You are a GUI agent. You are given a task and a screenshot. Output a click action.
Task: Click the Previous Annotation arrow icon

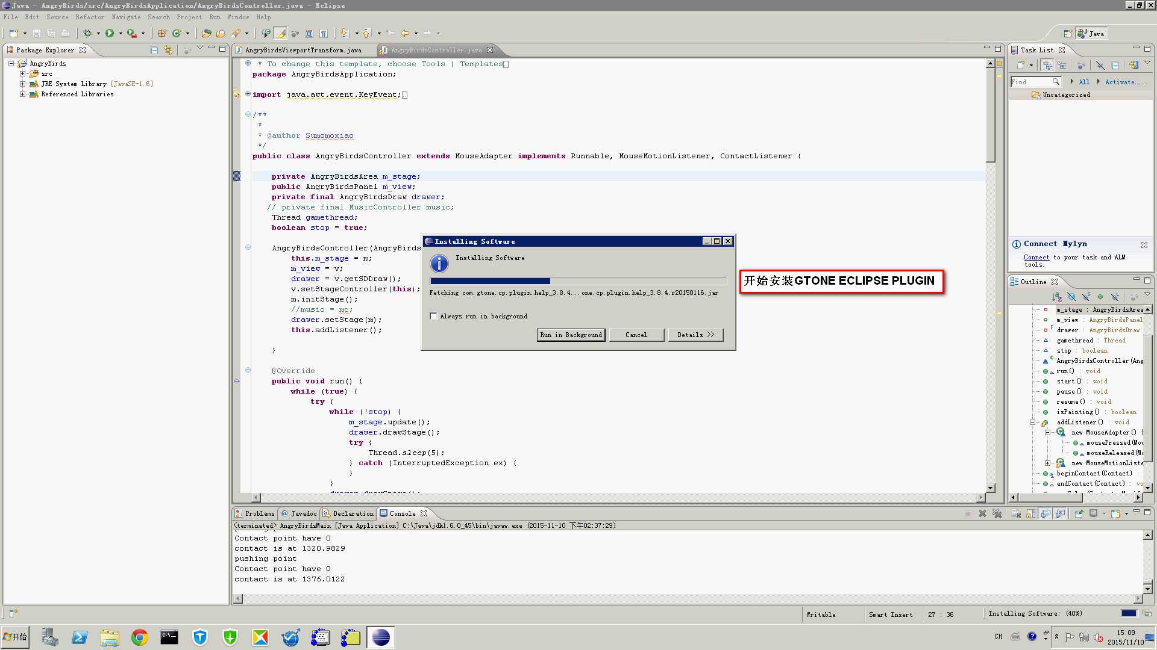coord(366,33)
